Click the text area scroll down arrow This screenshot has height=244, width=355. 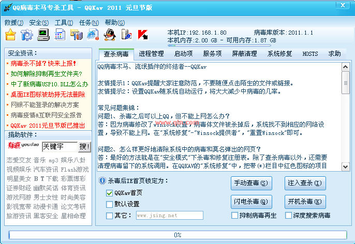(x=345, y=167)
